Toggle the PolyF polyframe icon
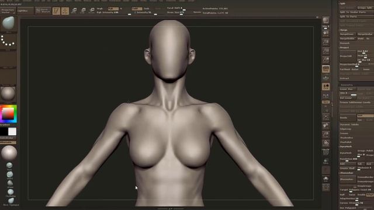374x210 pixels. tap(326, 152)
